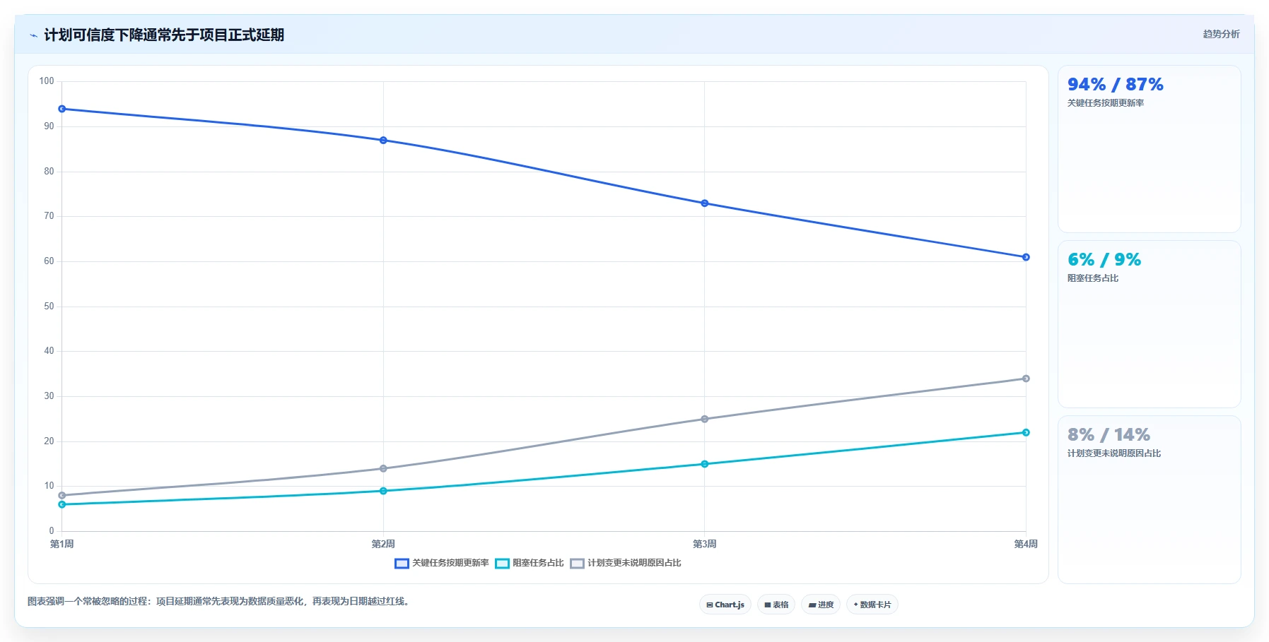Click the 100 y-axis tick label
1269x642 pixels.
tap(47, 81)
